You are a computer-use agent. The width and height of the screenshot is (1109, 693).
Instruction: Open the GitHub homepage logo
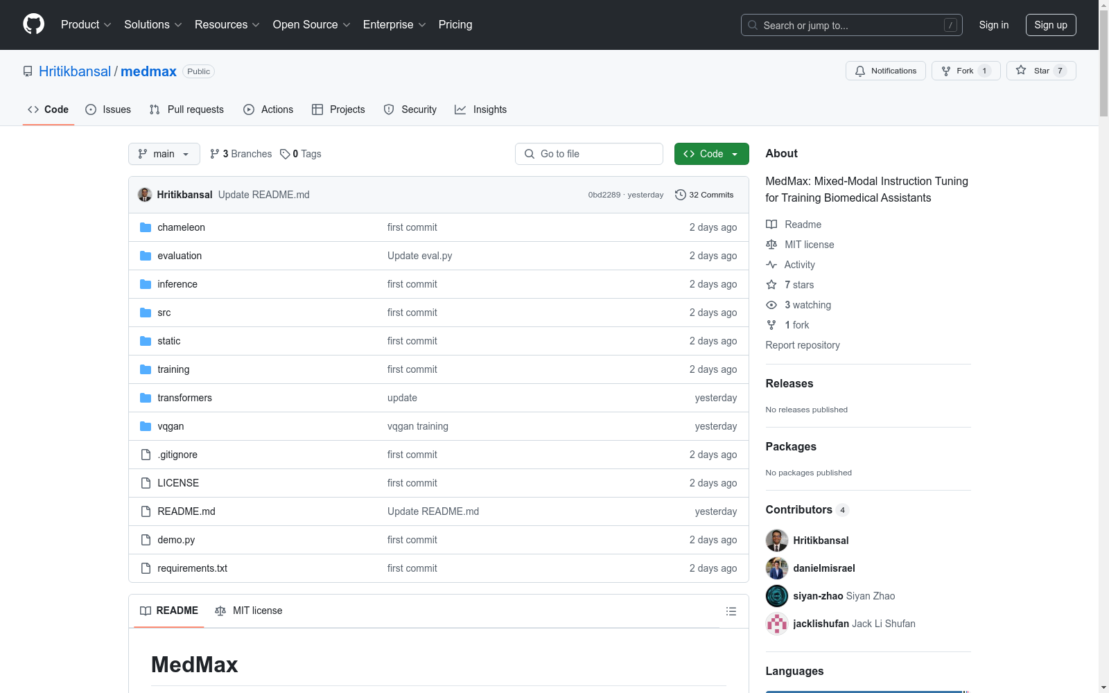pyautogui.click(x=33, y=24)
